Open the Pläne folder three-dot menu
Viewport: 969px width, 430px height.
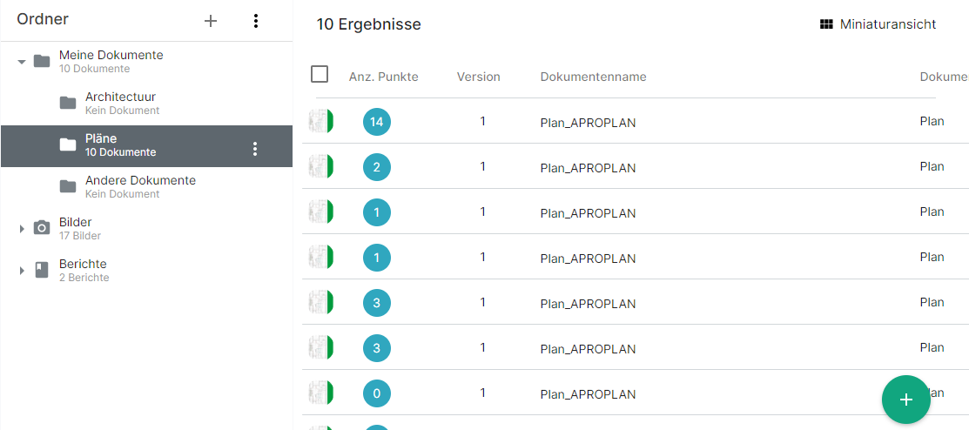pyautogui.click(x=254, y=148)
